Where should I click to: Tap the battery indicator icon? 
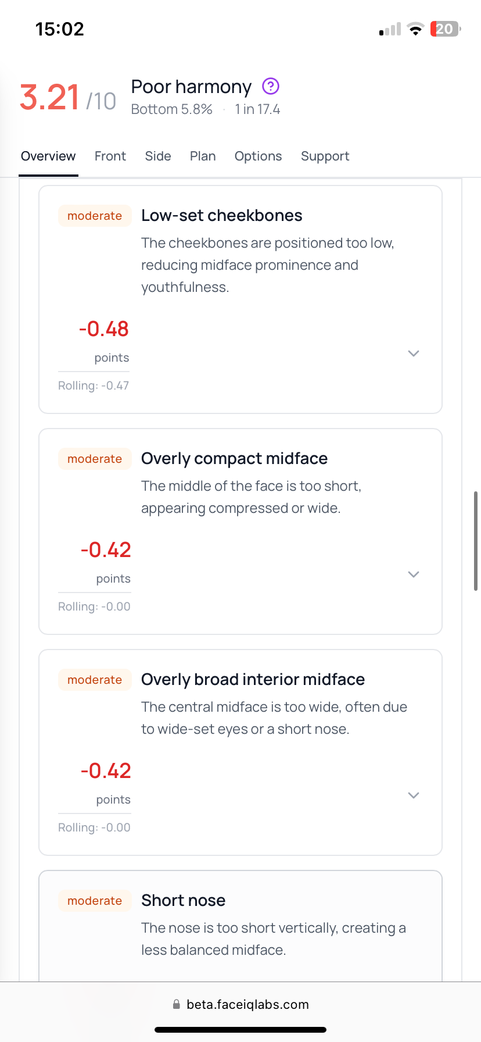tap(445, 29)
